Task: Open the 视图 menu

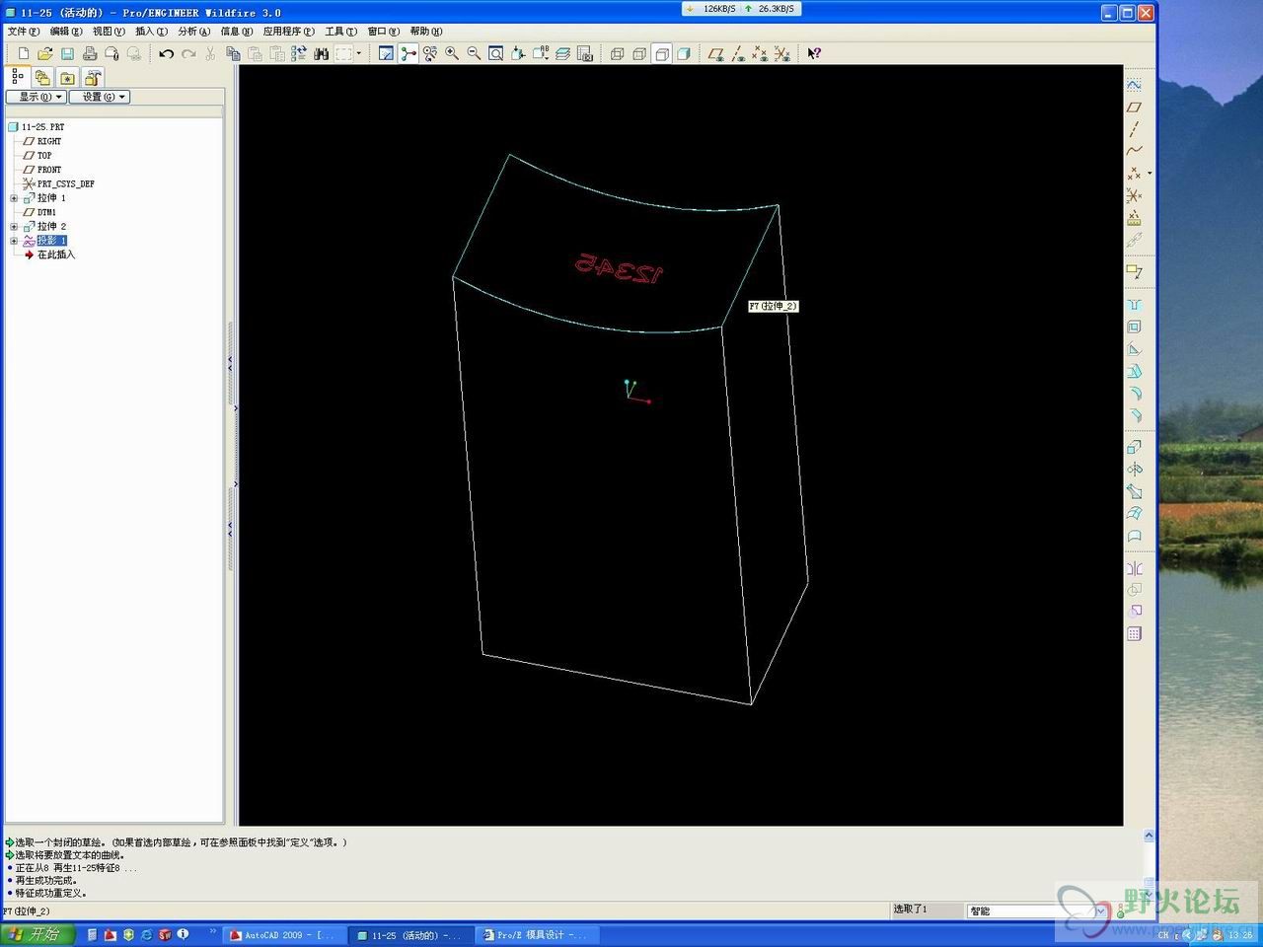Action: [x=109, y=32]
